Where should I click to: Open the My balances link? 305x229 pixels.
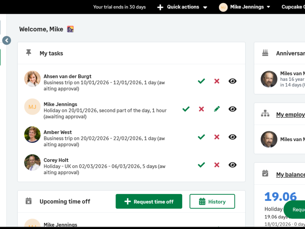coord(290,174)
